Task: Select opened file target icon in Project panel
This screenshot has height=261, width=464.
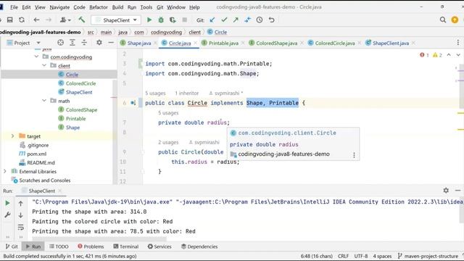Action: [60, 43]
